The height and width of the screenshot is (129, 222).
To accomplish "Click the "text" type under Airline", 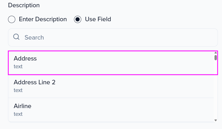I will [18, 114].
